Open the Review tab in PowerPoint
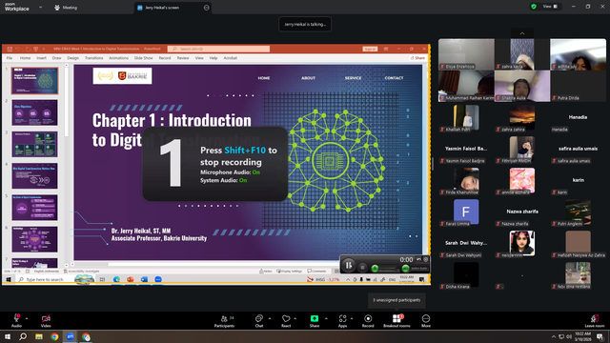The image size is (610, 343). pos(183,58)
